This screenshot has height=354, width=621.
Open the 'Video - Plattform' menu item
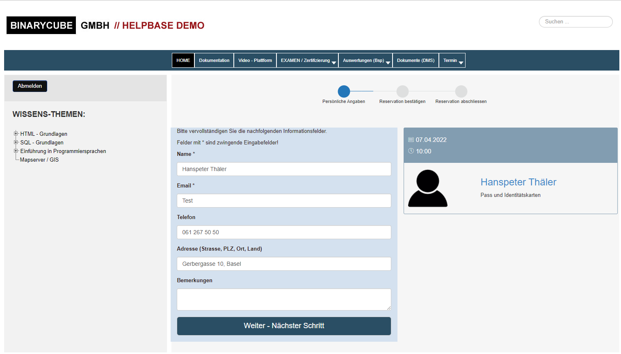[x=255, y=60]
